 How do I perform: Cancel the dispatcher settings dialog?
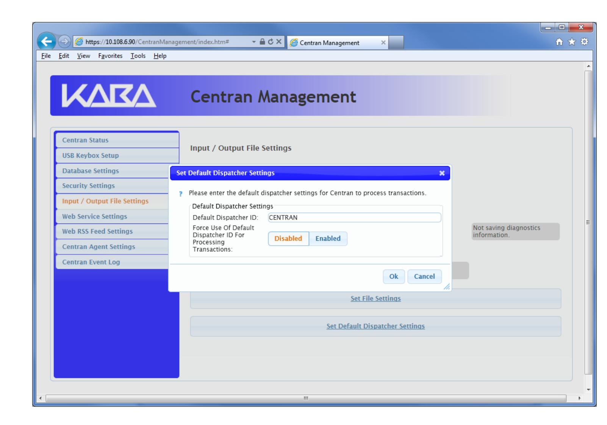coord(424,276)
